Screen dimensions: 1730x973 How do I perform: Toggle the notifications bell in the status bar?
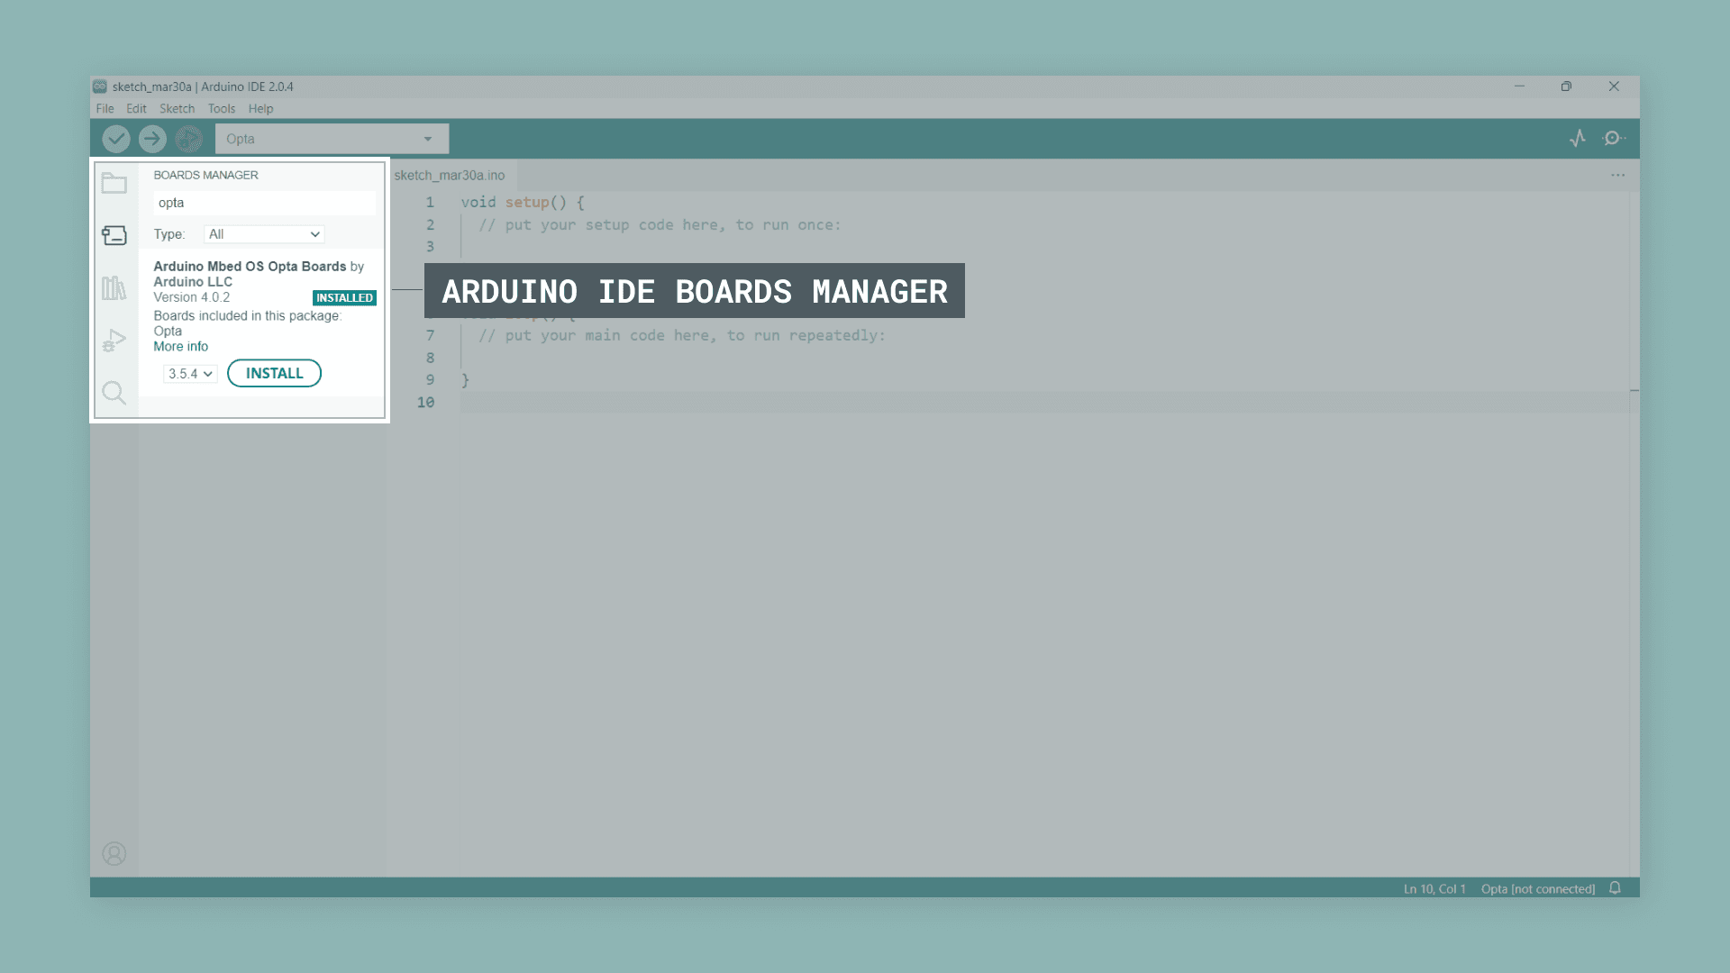[1615, 888]
